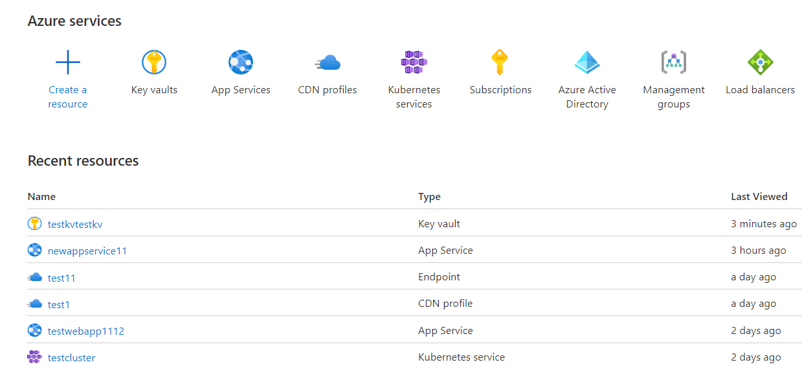
Task: Open Azure Active Directory pyramid icon
Action: [587, 63]
